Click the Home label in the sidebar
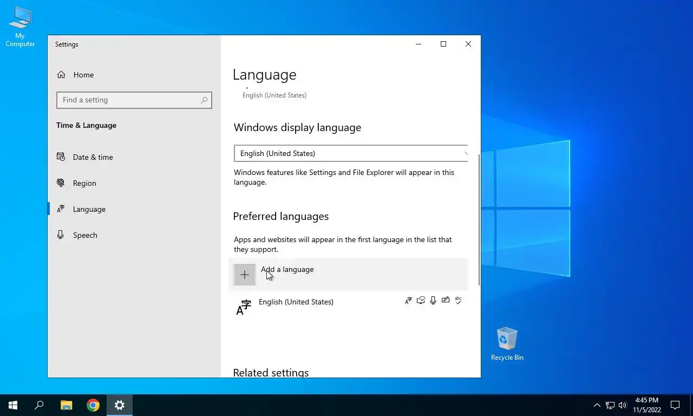 (83, 75)
